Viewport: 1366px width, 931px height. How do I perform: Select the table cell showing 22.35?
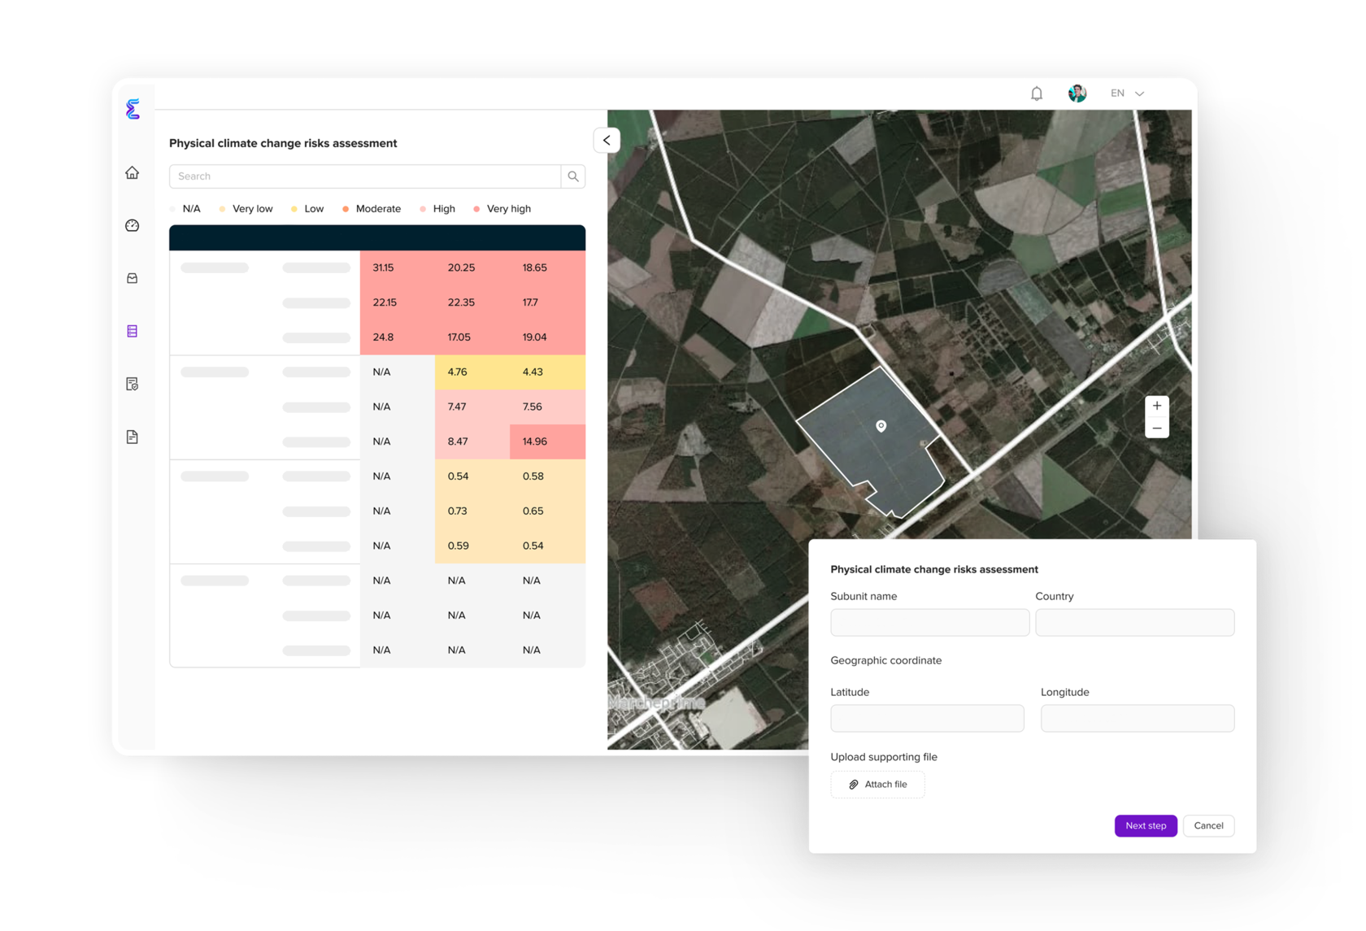[472, 302]
